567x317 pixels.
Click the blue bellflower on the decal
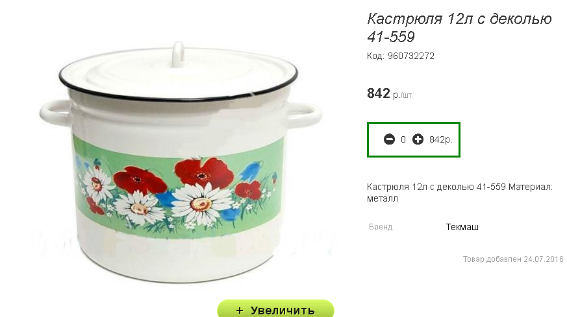[x=251, y=172]
